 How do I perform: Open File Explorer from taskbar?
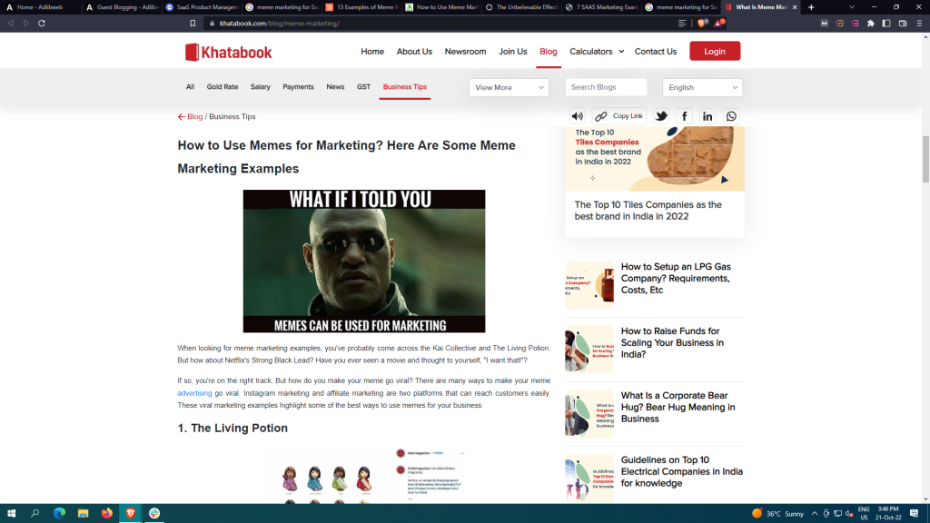83,513
